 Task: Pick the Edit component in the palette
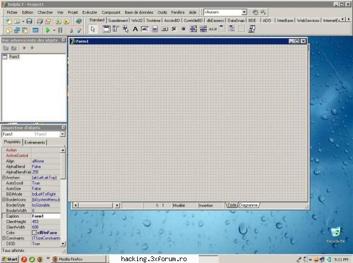(145, 29)
